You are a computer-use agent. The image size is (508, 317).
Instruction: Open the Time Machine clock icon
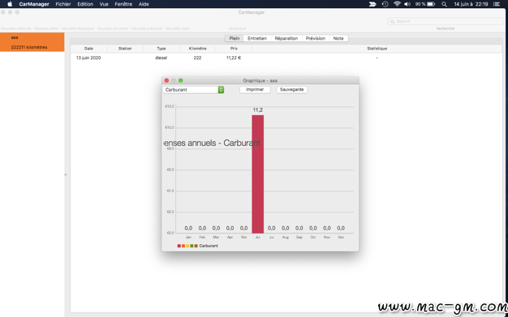pos(385,4)
